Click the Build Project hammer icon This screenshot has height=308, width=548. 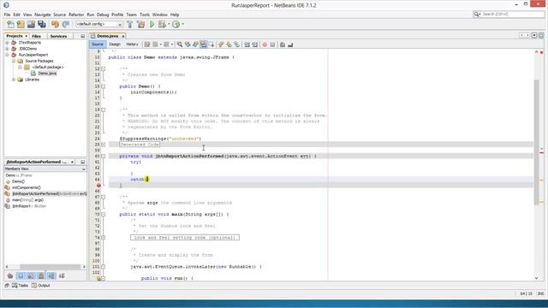pos(130,24)
